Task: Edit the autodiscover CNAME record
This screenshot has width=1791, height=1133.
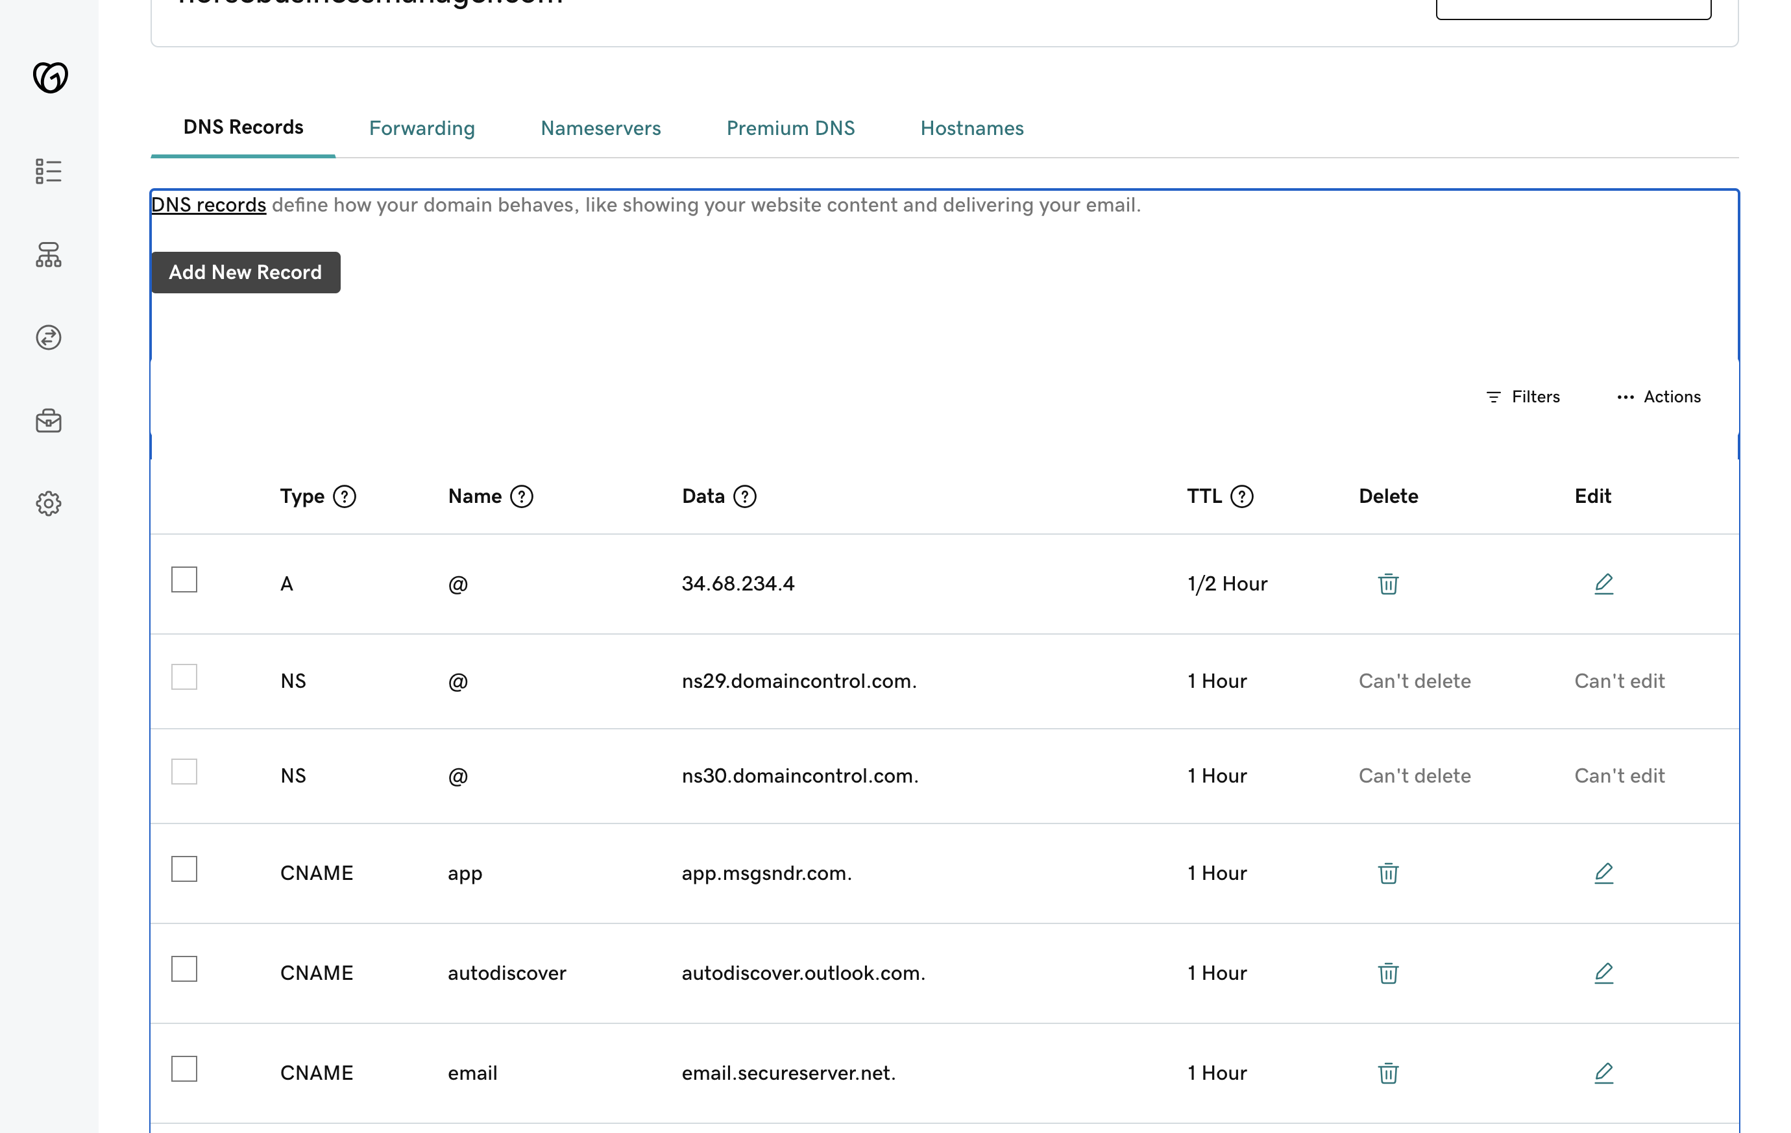Action: pos(1603,973)
